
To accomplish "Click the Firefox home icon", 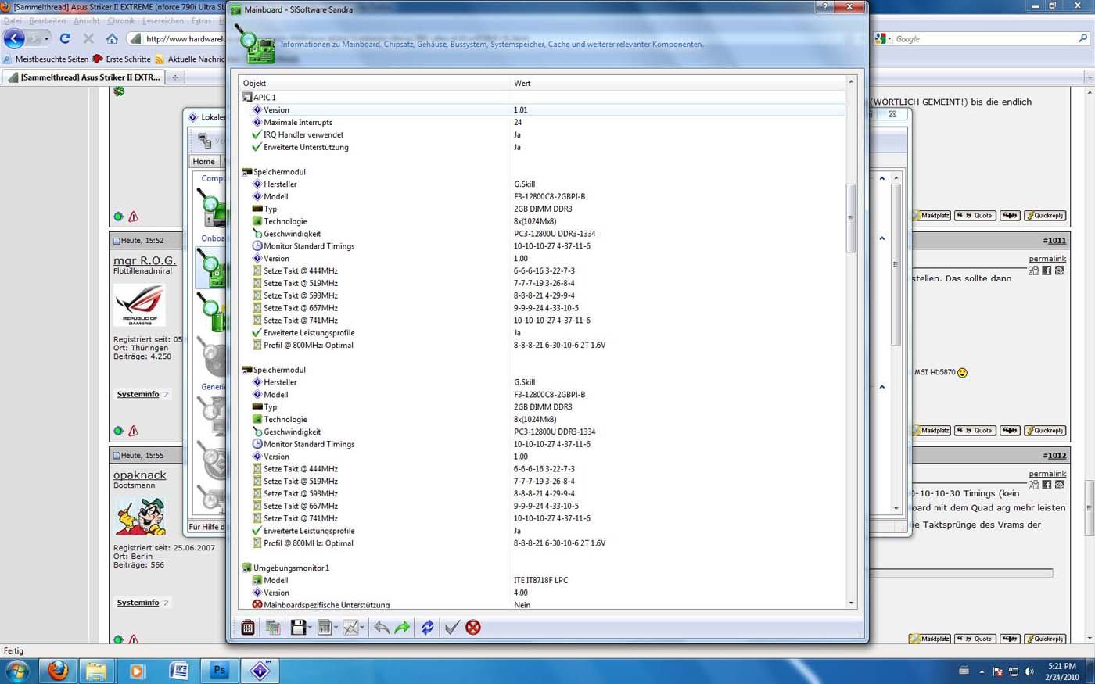I will coord(112,38).
